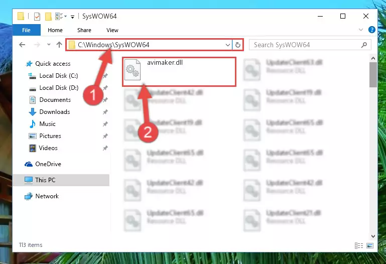
Task: Minimize the SysWOW64 window
Action: [320, 16]
